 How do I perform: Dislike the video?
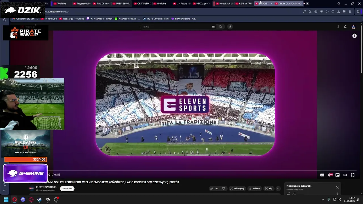pyautogui.click(x=223, y=189)
